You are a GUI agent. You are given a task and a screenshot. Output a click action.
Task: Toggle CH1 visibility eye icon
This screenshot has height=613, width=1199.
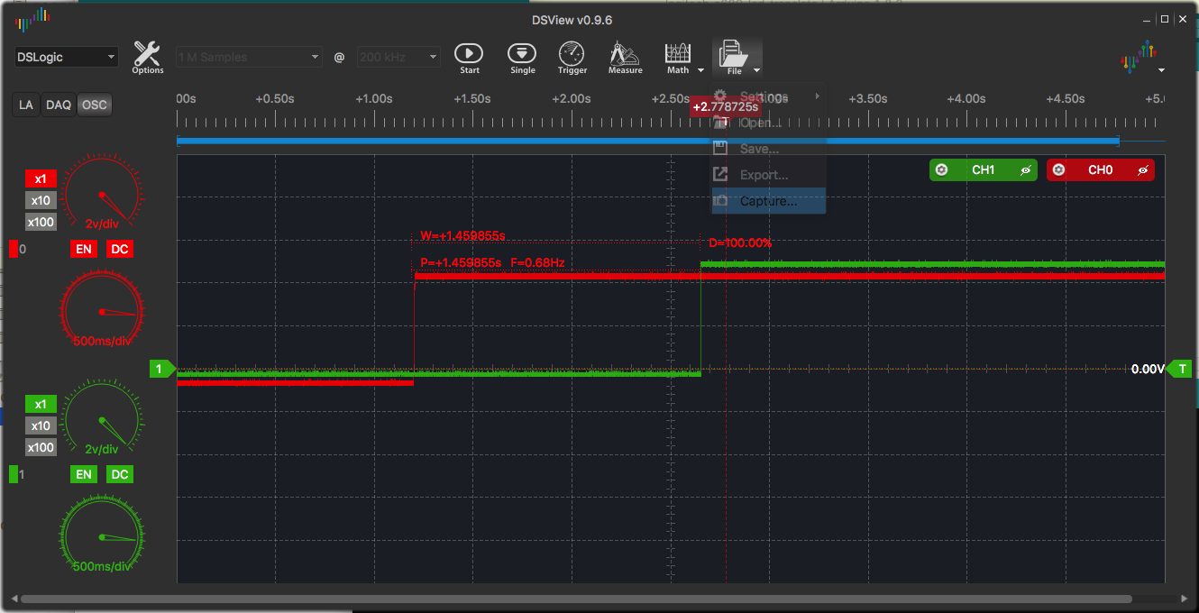pos(1025,169)
